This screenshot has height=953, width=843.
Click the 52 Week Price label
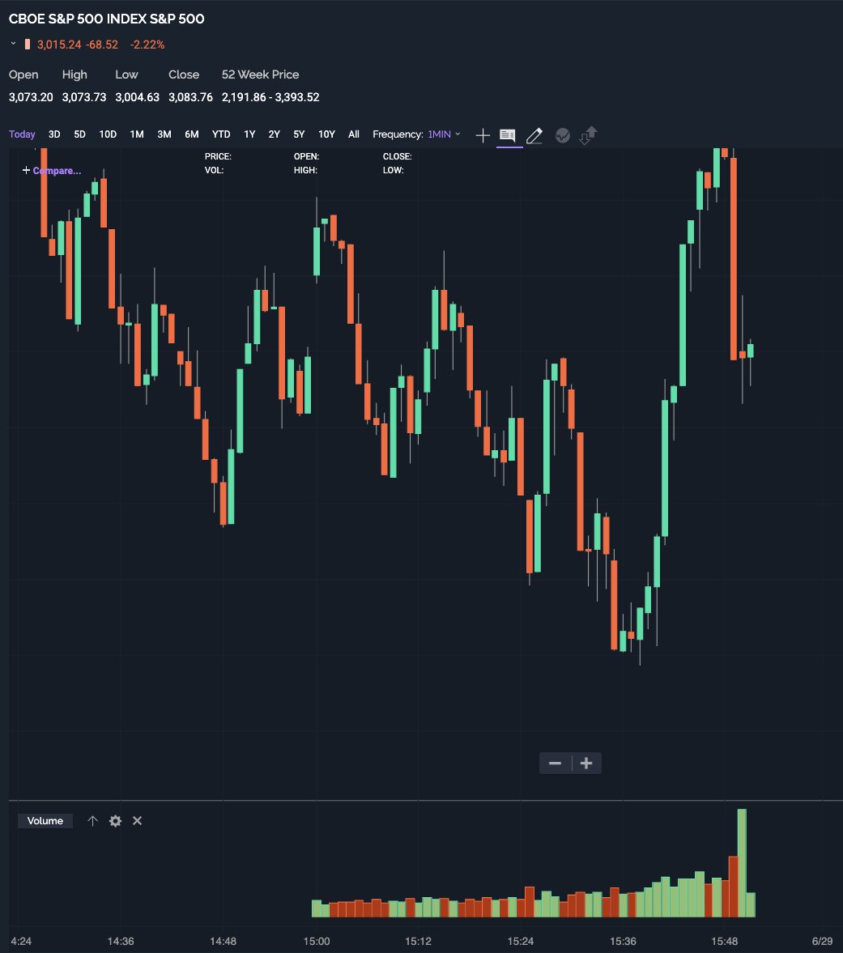click(x=260, y=74)
